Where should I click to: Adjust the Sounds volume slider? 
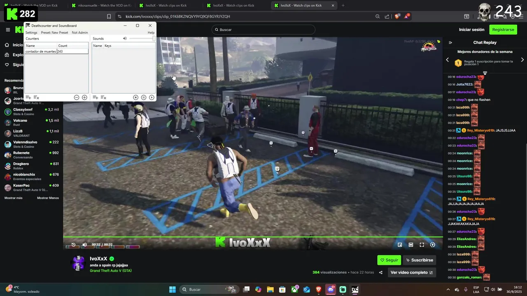coord(142,39)
